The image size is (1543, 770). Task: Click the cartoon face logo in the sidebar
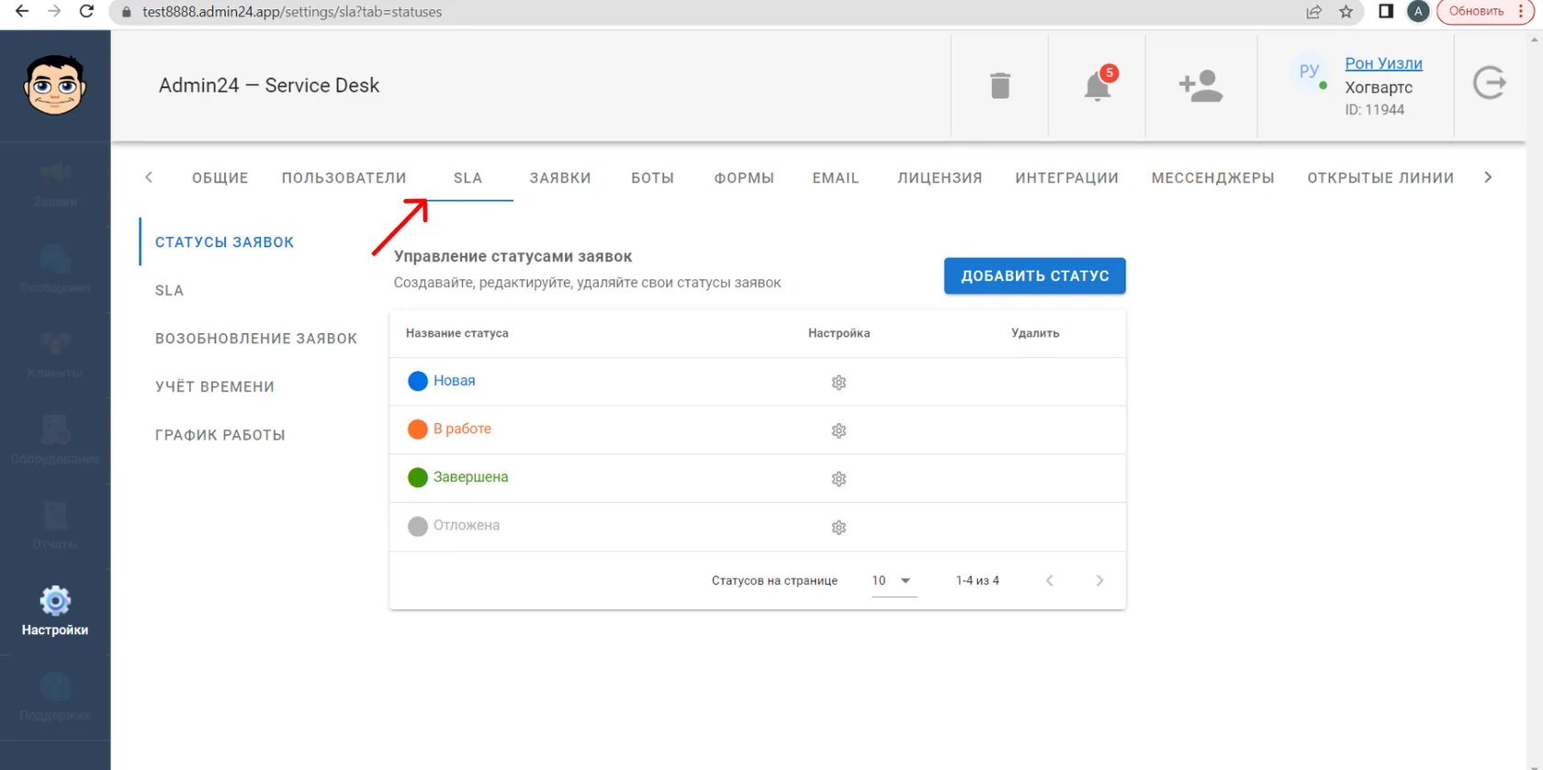(55, 84)
